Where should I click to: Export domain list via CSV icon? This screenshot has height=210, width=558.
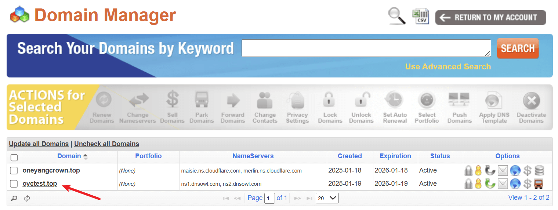421,17
